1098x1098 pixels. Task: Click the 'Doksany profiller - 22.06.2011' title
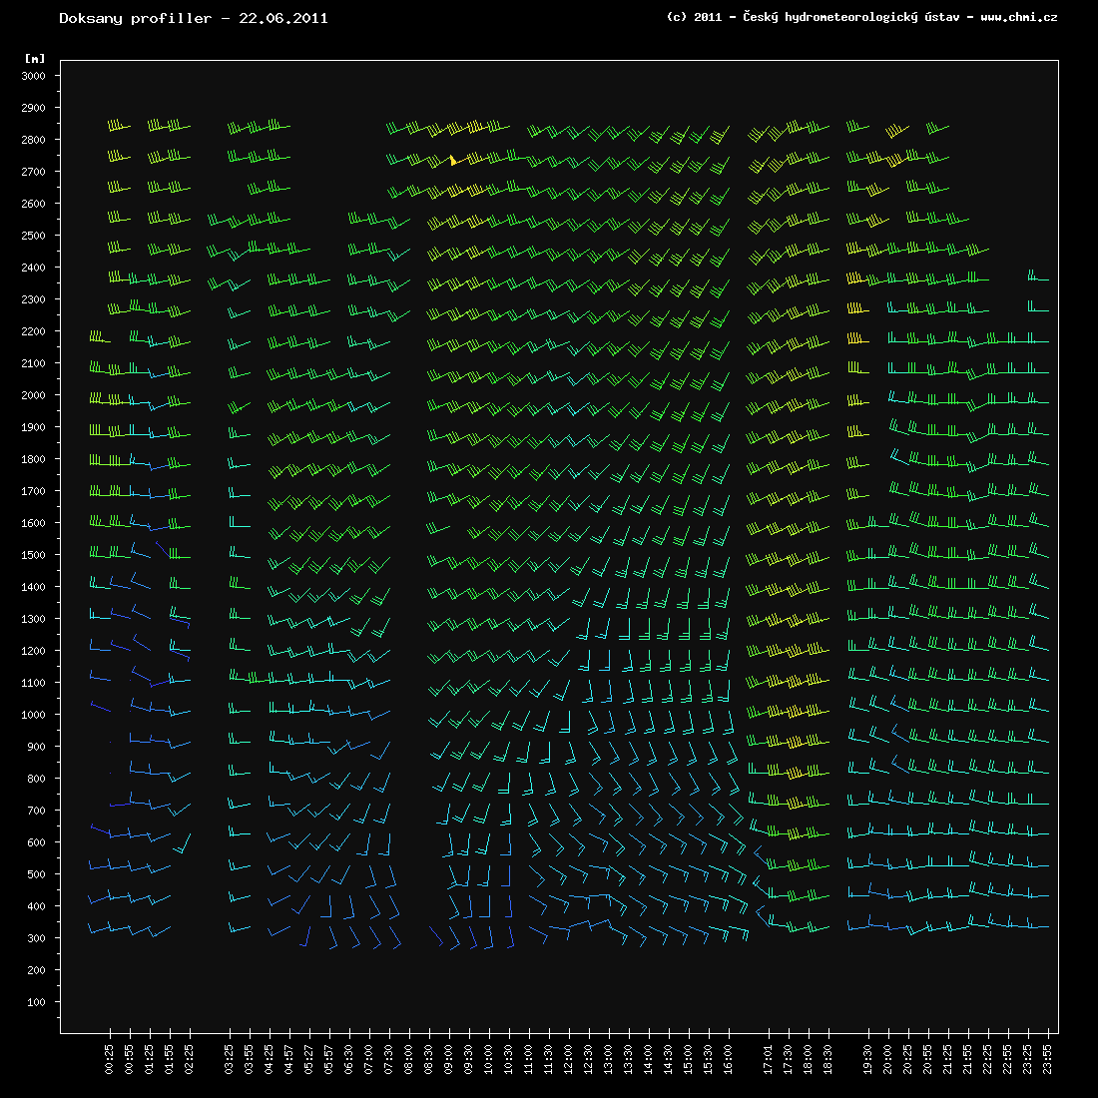click(194, 19)
